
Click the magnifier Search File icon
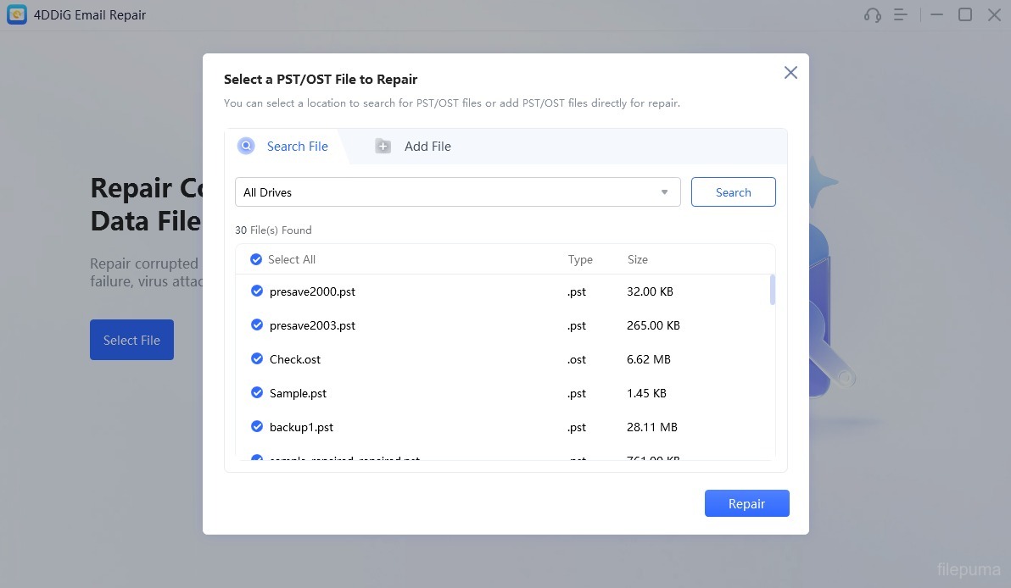pos(246,146)
